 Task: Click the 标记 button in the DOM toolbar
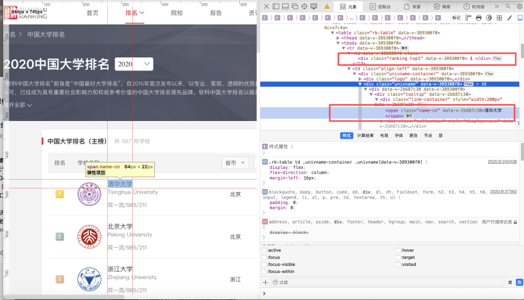(456, 18)
